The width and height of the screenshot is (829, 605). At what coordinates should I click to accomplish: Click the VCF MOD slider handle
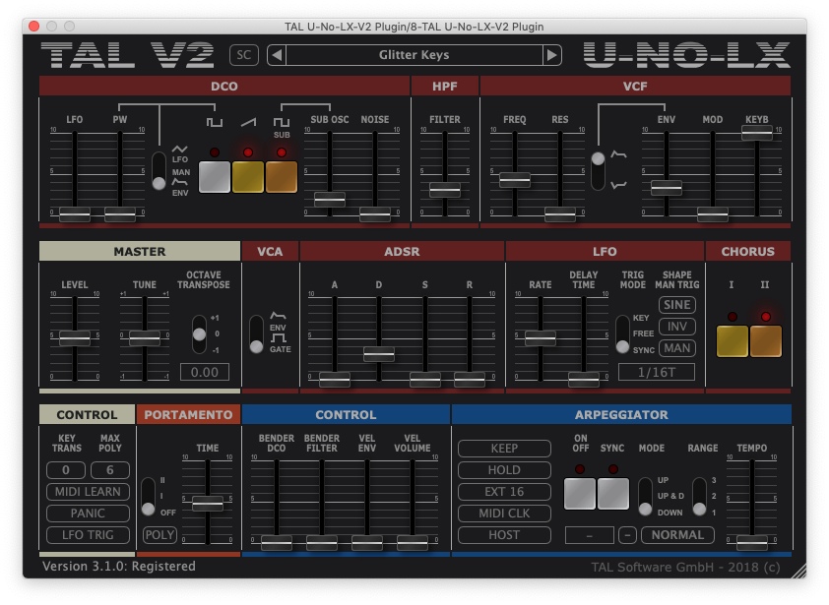click(713, 214)
